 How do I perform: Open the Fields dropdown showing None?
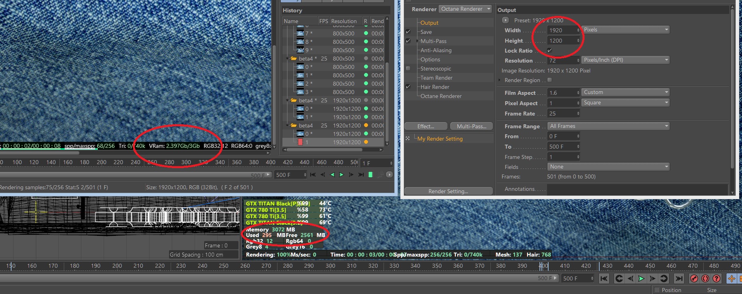point(608,167)
